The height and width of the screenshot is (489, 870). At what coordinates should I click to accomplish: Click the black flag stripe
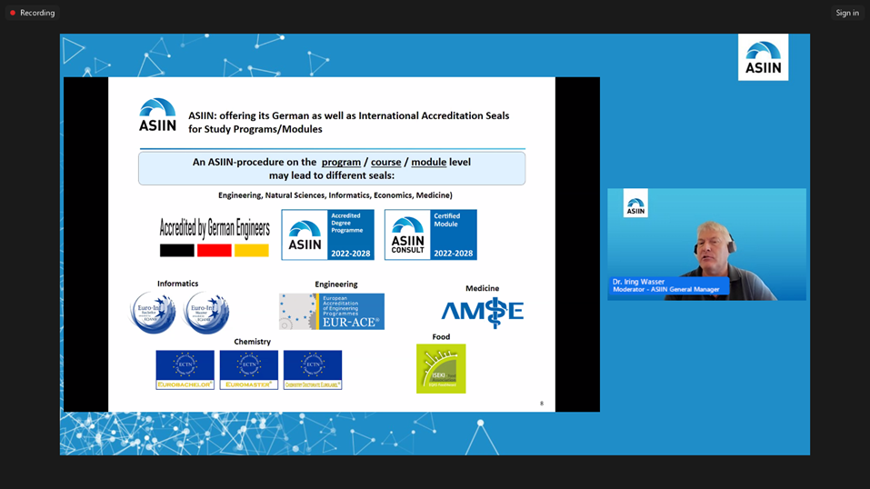[x=177, y=250]
